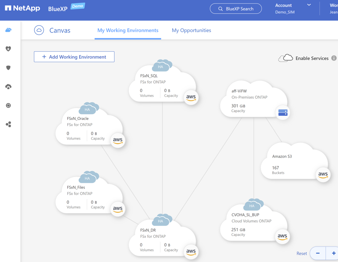Click Enable Services
The width and height of the screenshot is (338, 262).
tap(311, 58)
